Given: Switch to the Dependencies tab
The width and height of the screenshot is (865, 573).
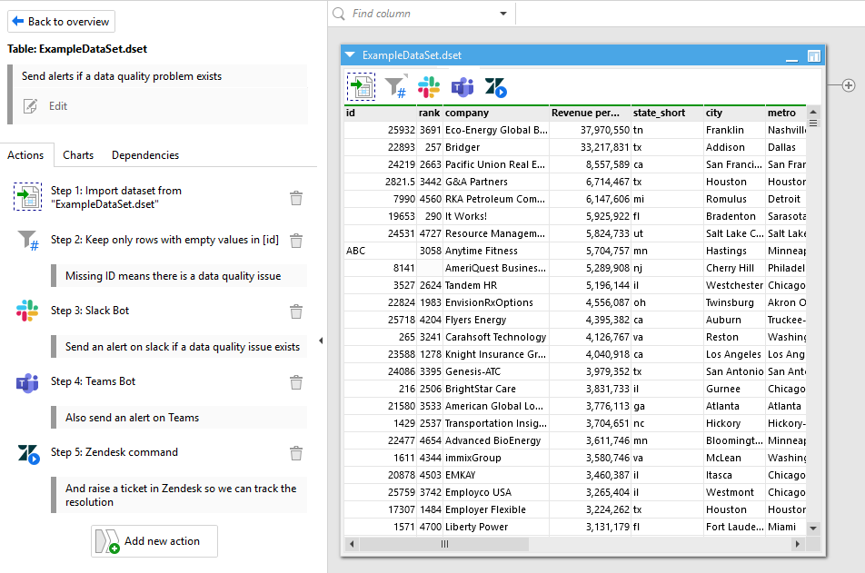Looking at the screenshot, I should (x=145, y=155).
